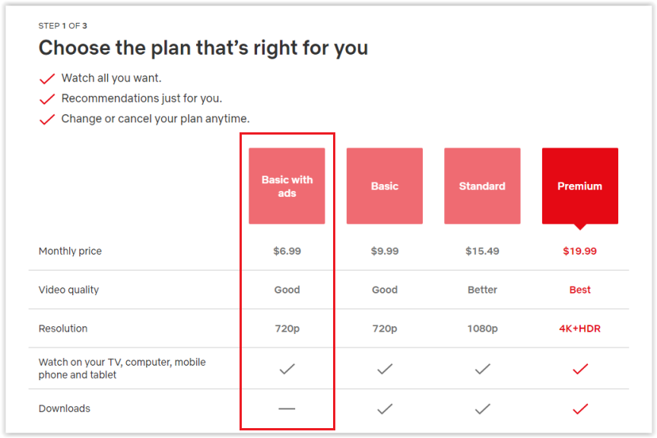Select the Basic with ads plan tile
The width and height of the screenshot is (657, 438).
pos(287,186)
